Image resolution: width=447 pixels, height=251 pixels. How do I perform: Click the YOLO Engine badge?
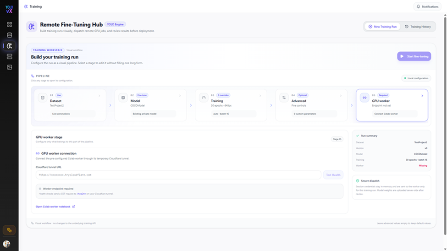pyautogui.click(x=115, y=24)
